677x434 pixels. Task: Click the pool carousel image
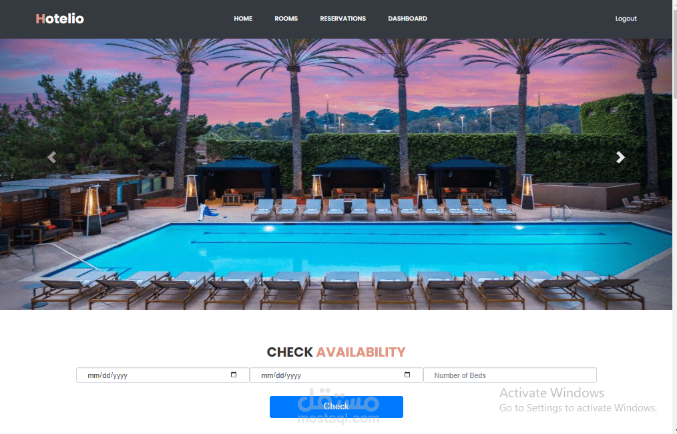pos(336,174)
